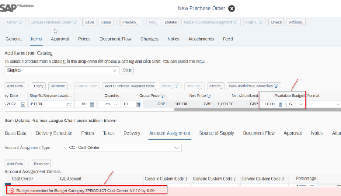This screenshot has height=196, width=341.
Task: Click the red error icon in message bar
Action: click(12, 191)
